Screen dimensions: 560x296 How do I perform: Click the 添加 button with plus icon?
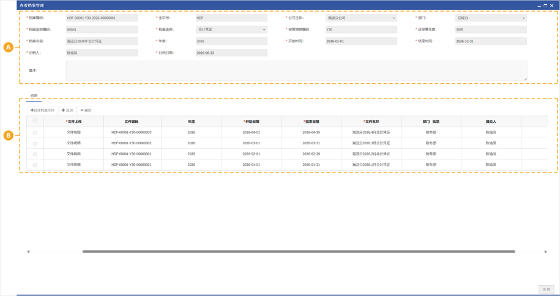(67, 110)
